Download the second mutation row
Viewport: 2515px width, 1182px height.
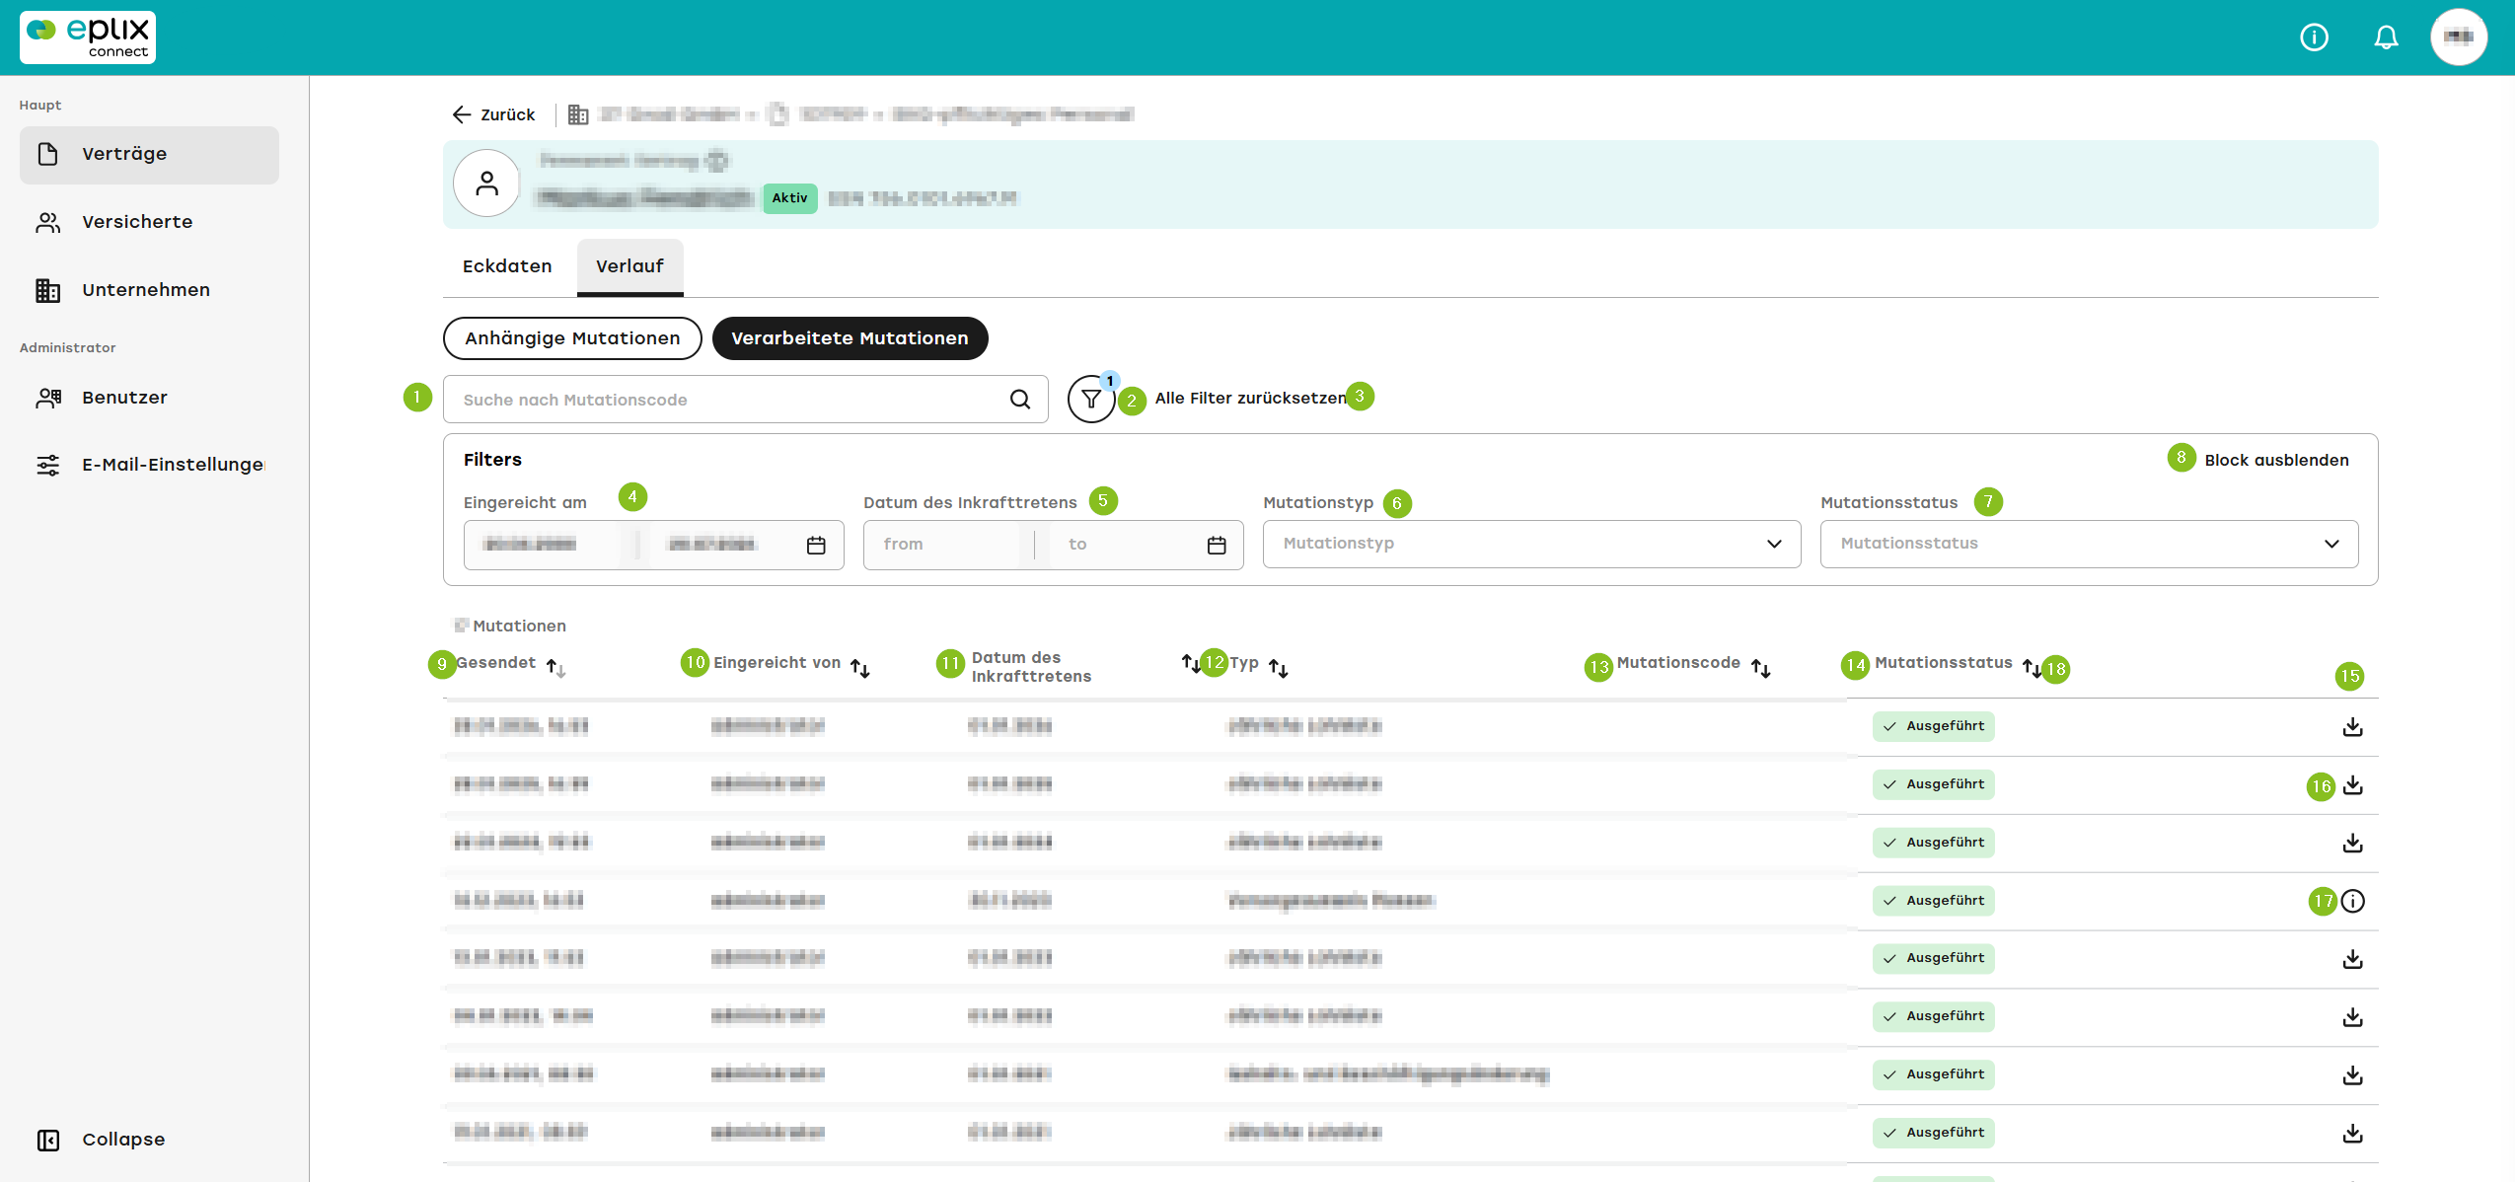tap(2352, 785)
